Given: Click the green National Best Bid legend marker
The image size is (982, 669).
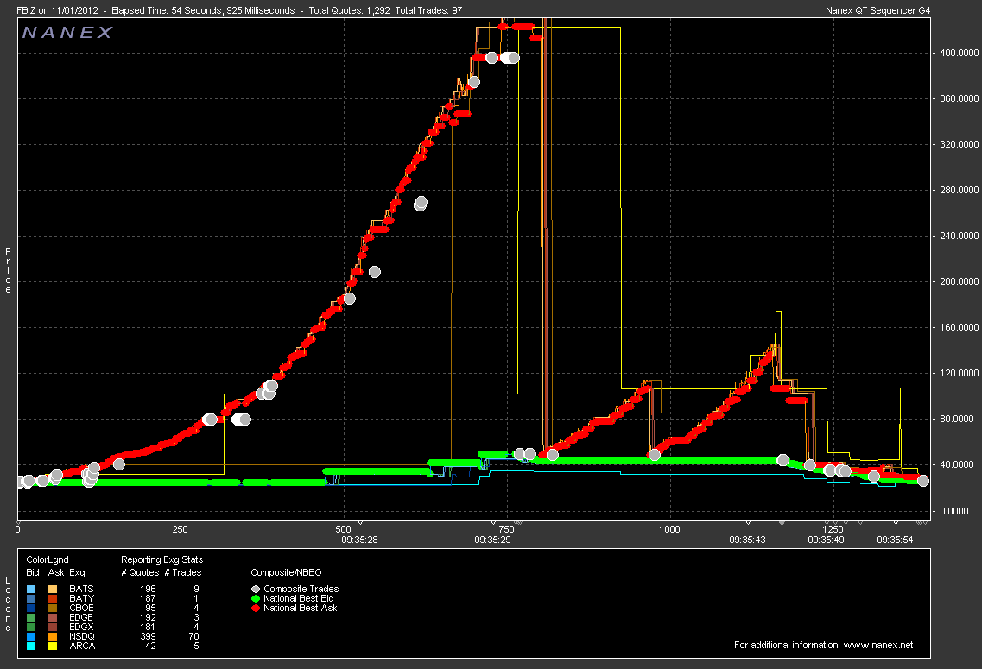Looking at the screenshot, I should 256,598.
